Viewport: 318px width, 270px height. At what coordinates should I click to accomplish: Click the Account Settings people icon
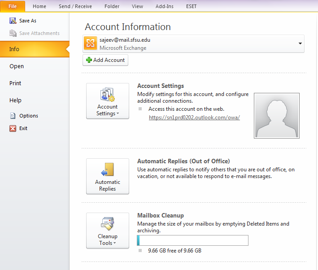coord(108,94)
